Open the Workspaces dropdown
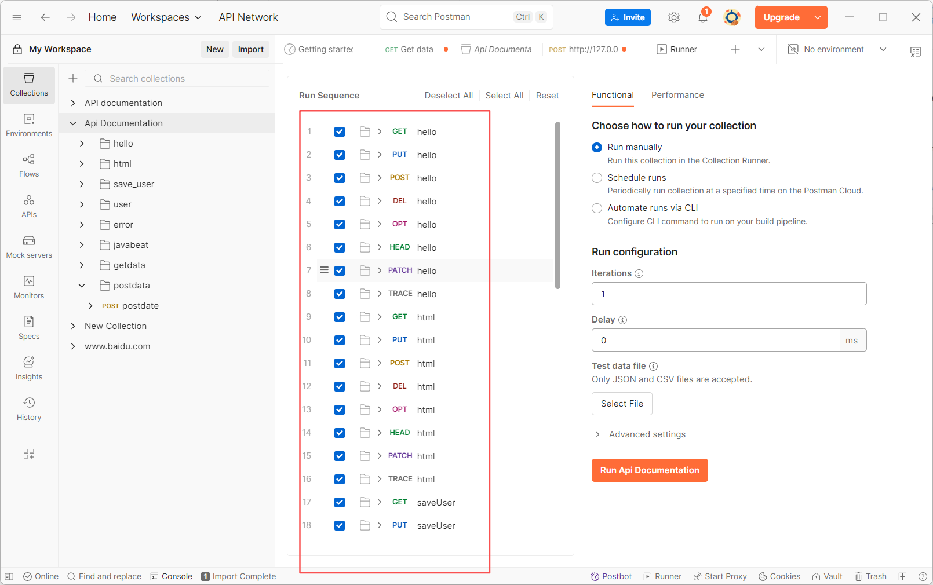933x585 pixels. (x=166, y=17)
